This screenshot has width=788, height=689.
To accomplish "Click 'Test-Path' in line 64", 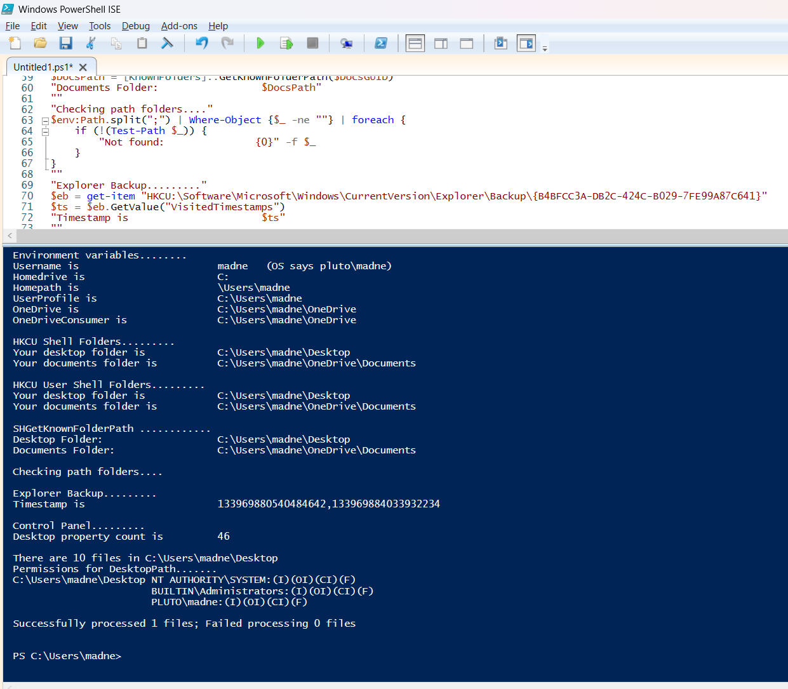I will click(x=138, y=131).
